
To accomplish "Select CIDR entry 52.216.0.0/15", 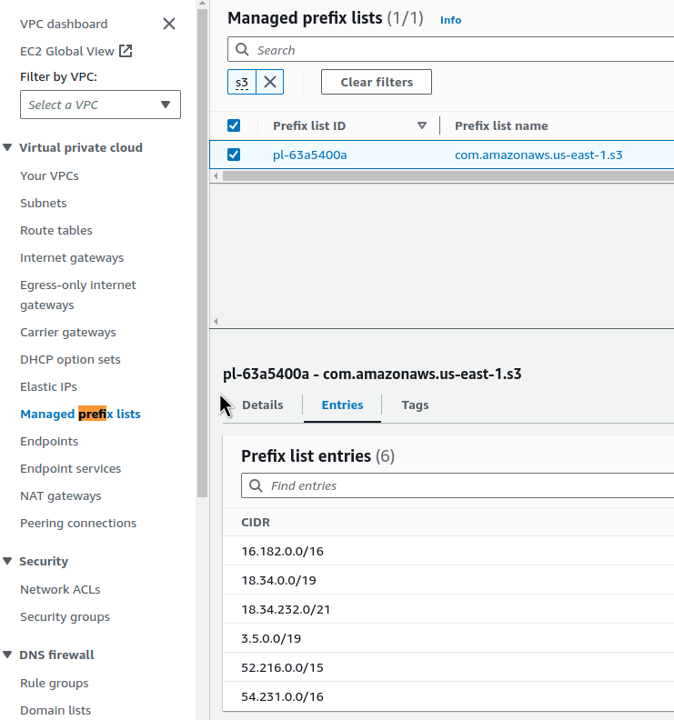I will coord(282,667).
